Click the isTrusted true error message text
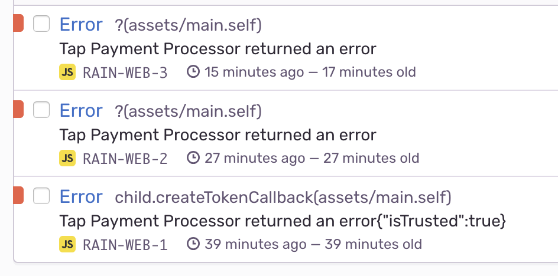 [283, 221]
